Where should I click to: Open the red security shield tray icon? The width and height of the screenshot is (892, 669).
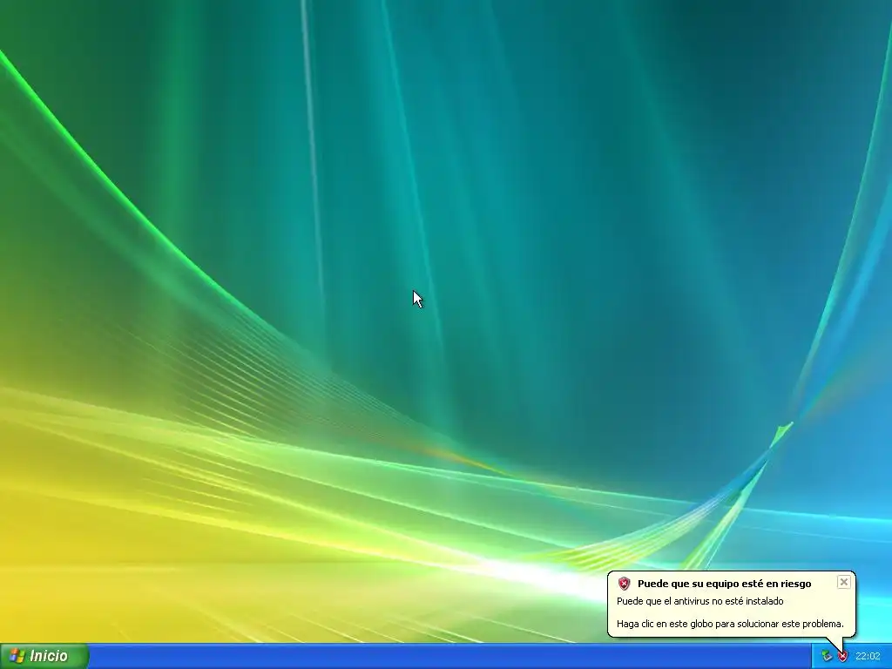pyautogui.click(x=843, y=657)
